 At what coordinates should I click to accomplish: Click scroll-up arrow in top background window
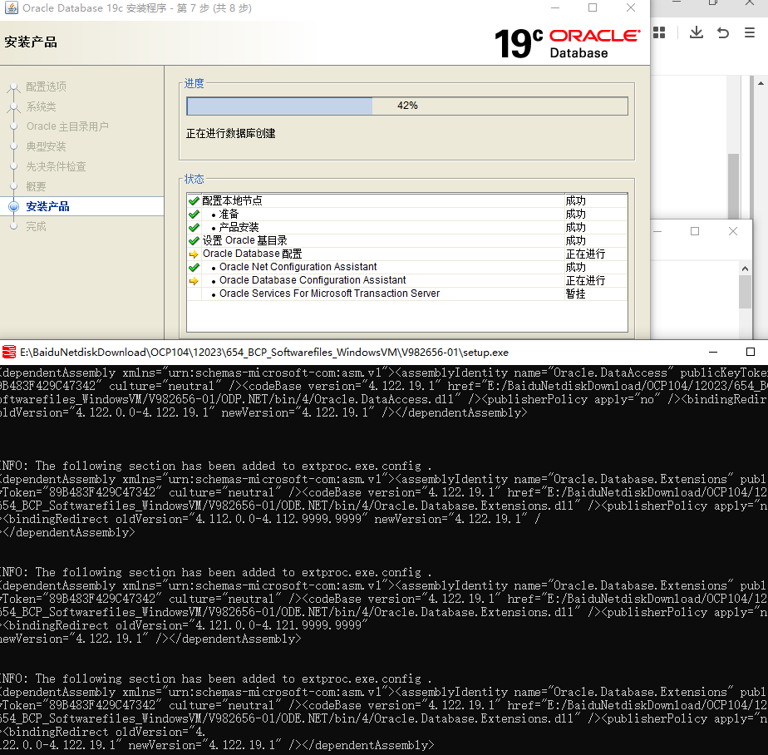(x=761, y=83)
